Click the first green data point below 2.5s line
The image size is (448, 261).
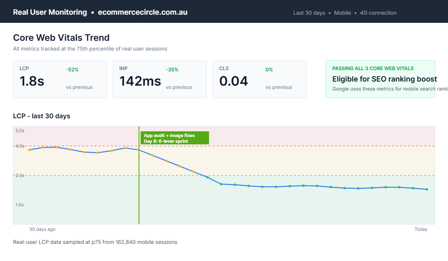pos(207,177)
